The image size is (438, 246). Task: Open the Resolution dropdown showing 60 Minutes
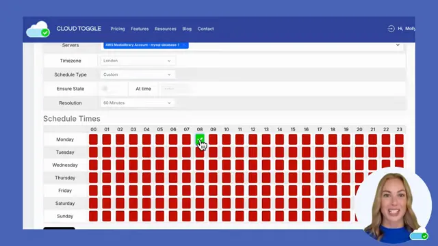point(137,103)
